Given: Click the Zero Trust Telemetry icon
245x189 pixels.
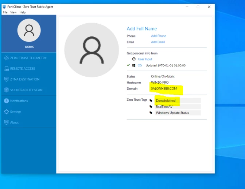Looking at the screenshot, I should click(7, 58).
